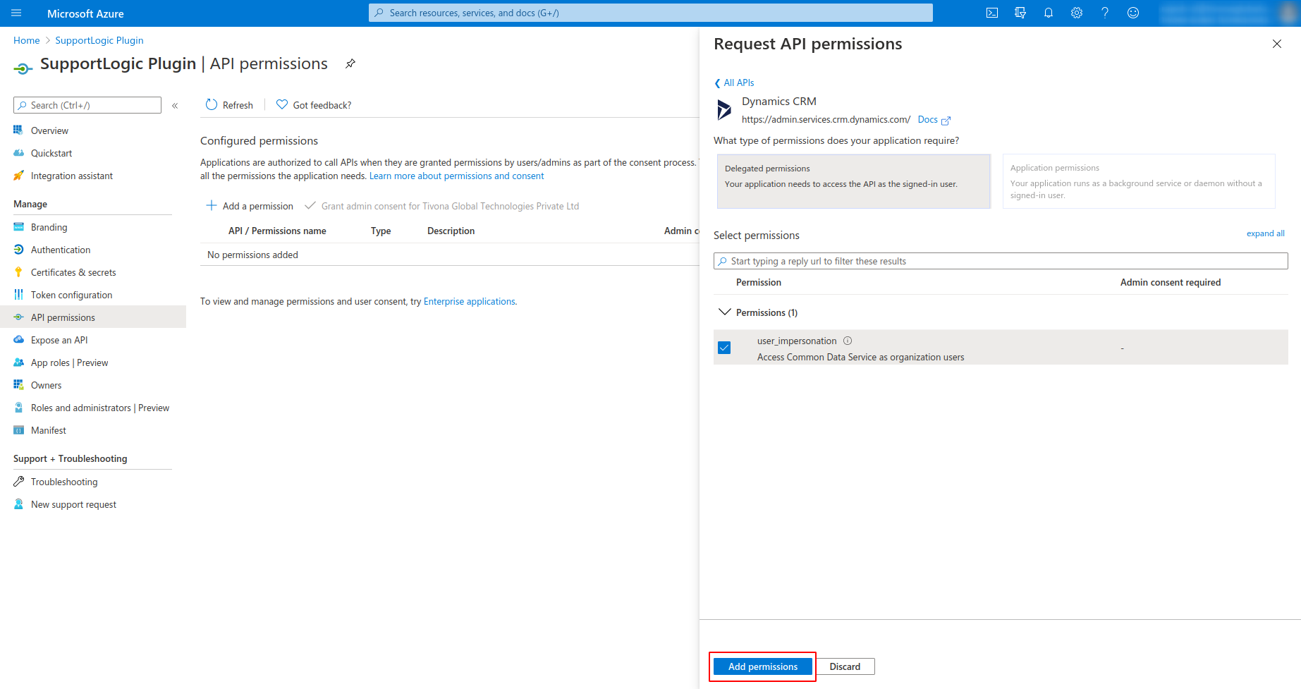
Task: Click the Type column header
Action: click(381, 231)
